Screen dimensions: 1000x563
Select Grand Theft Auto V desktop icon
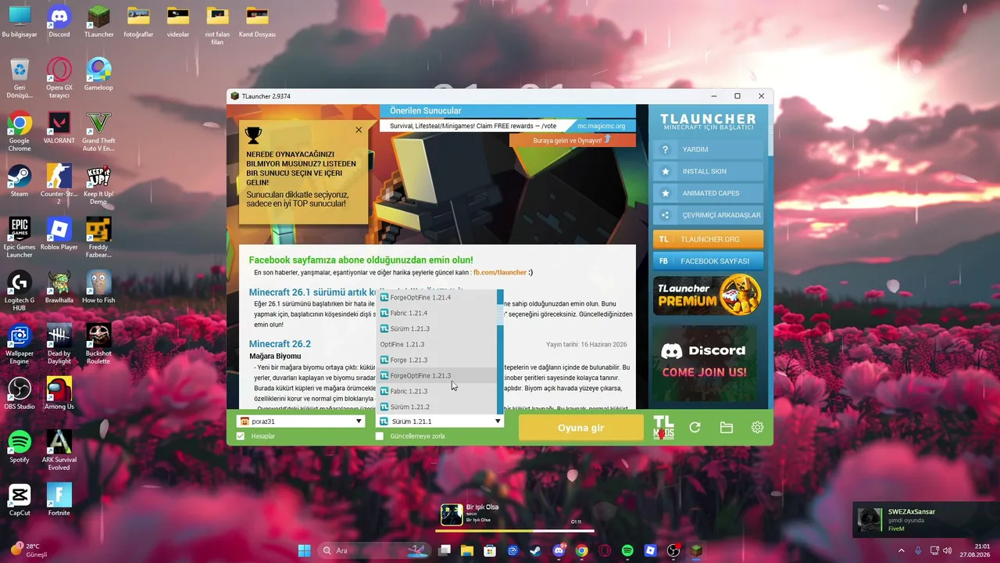[98, 131]
